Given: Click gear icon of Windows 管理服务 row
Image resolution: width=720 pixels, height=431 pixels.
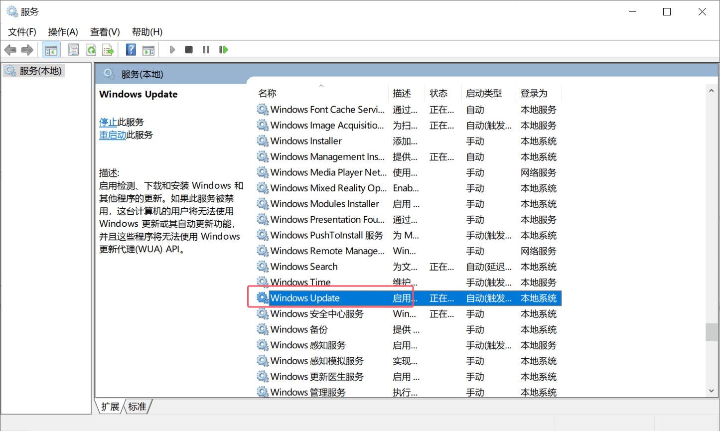Looking at the screenshot, I should (263, 392).
